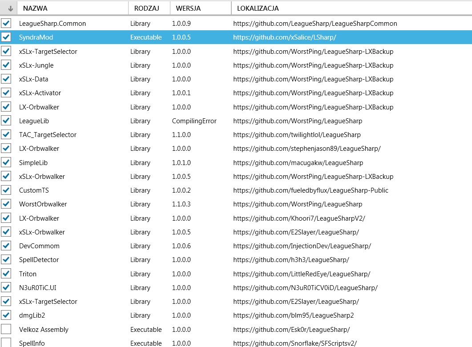Uncheck the Triton checkbox
The width and height of the screenshot is (472, 347).
point(6,274)
